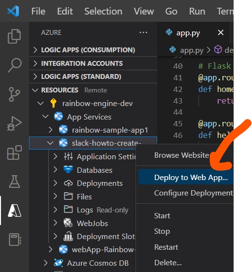252x272 pixels.
Task: Open the Run and Debug view icon
Action: [x=15, y=123]
